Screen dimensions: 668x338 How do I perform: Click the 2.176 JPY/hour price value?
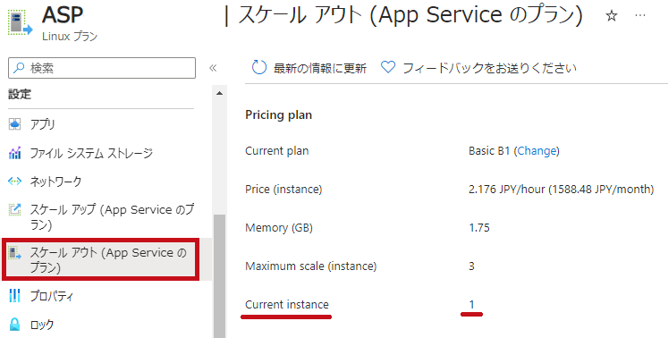click(561, 190)
